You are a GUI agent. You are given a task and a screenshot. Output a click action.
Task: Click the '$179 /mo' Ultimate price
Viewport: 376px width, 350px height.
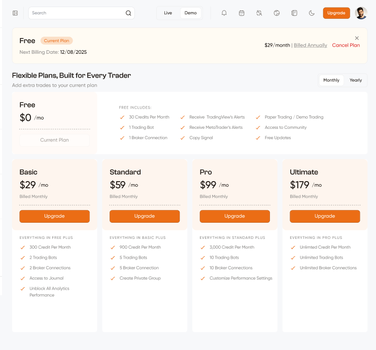306,185
